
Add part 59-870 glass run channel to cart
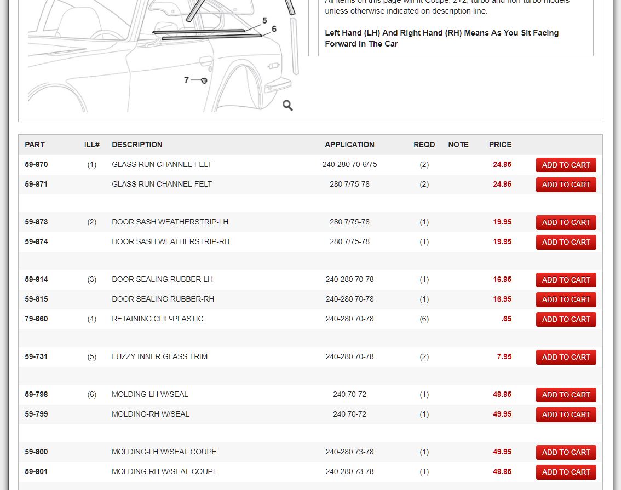click(566, 165)
